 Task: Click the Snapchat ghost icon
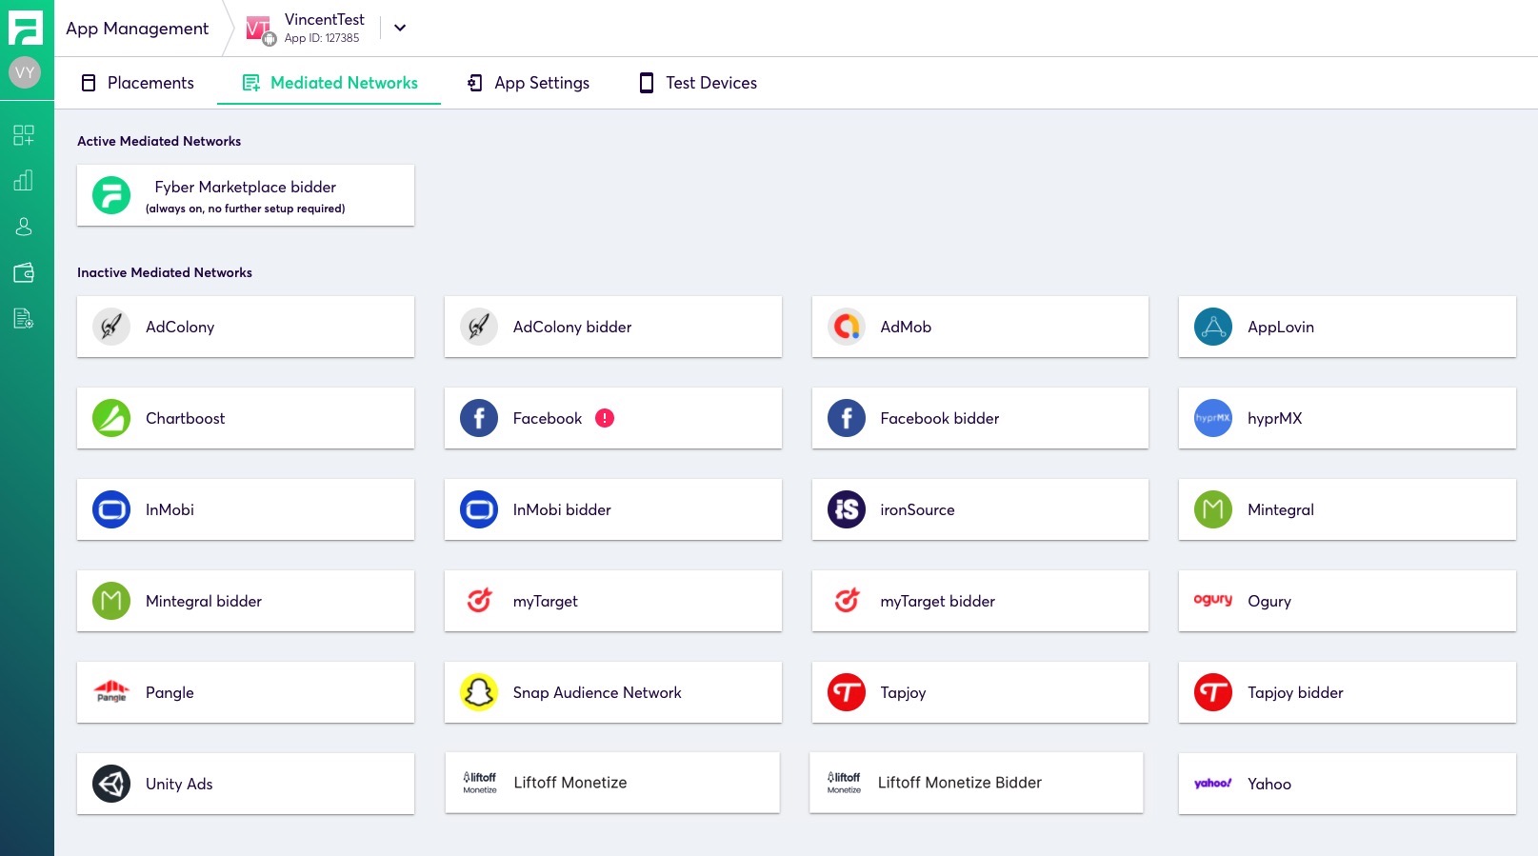(x=479, y=692)
